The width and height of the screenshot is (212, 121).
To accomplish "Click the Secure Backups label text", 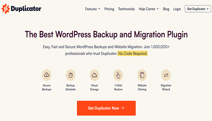I will pyautogui.click(x=47, y=87).
